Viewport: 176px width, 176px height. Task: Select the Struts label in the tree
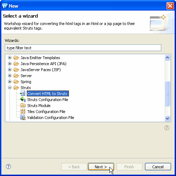click(26, 88)
